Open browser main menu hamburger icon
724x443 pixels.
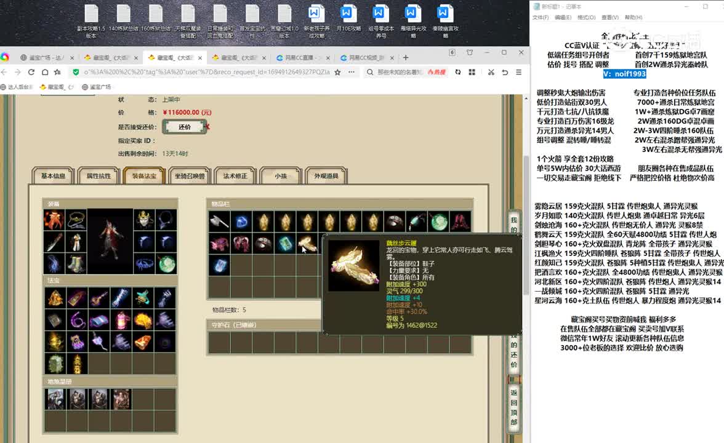(519, 72)
